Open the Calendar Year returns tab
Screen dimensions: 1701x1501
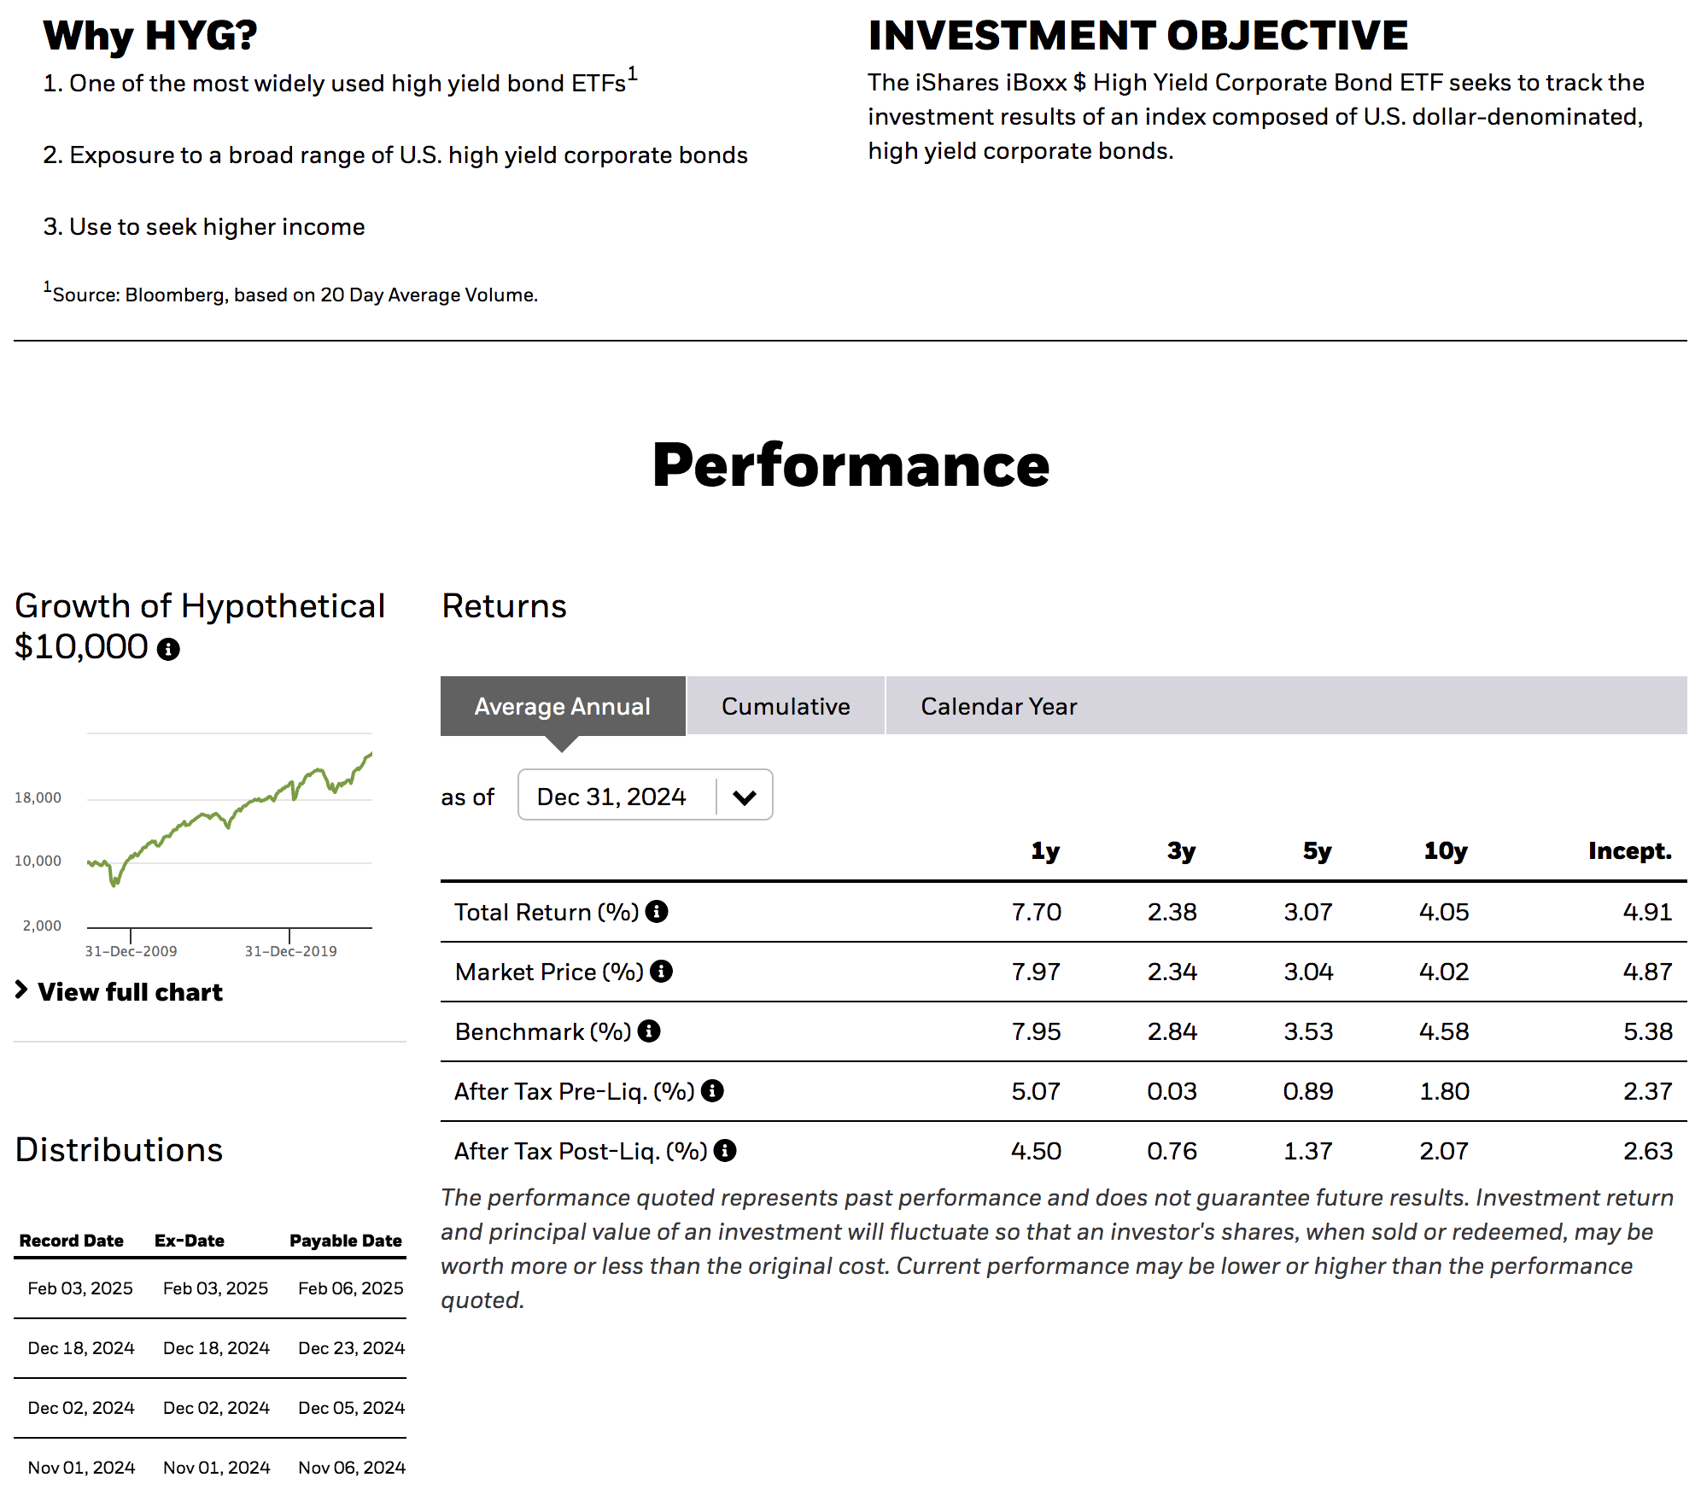(999, 706)
